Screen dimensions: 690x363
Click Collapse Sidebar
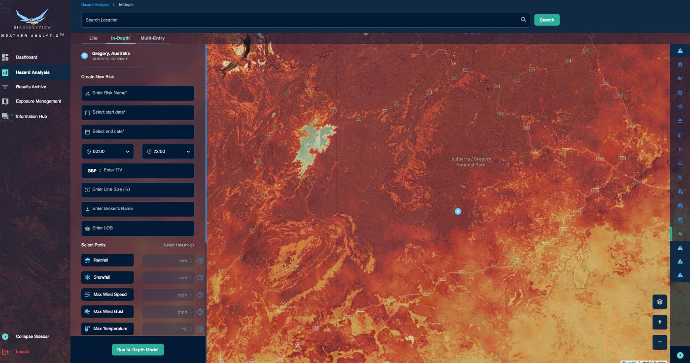pos(33,336)
